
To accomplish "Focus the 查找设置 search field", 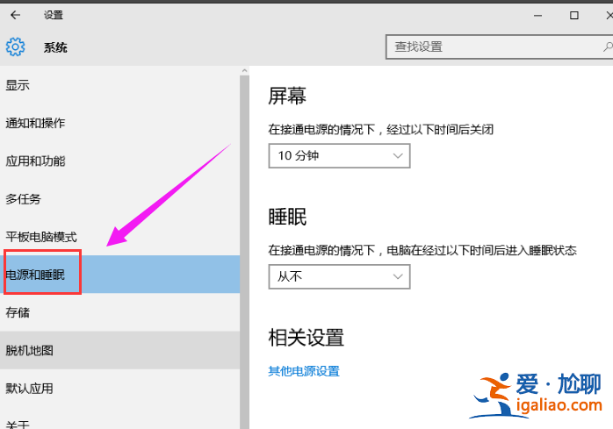I will coord(499,46).
